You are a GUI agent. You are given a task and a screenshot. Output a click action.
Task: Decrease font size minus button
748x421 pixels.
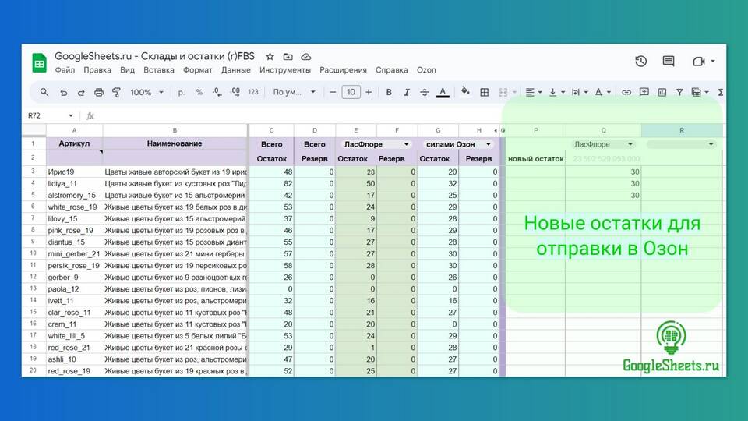(x=333, y=92)
